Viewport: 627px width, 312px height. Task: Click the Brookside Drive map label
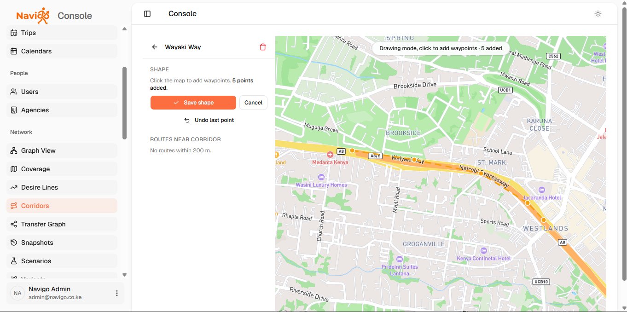pos(414,86)
